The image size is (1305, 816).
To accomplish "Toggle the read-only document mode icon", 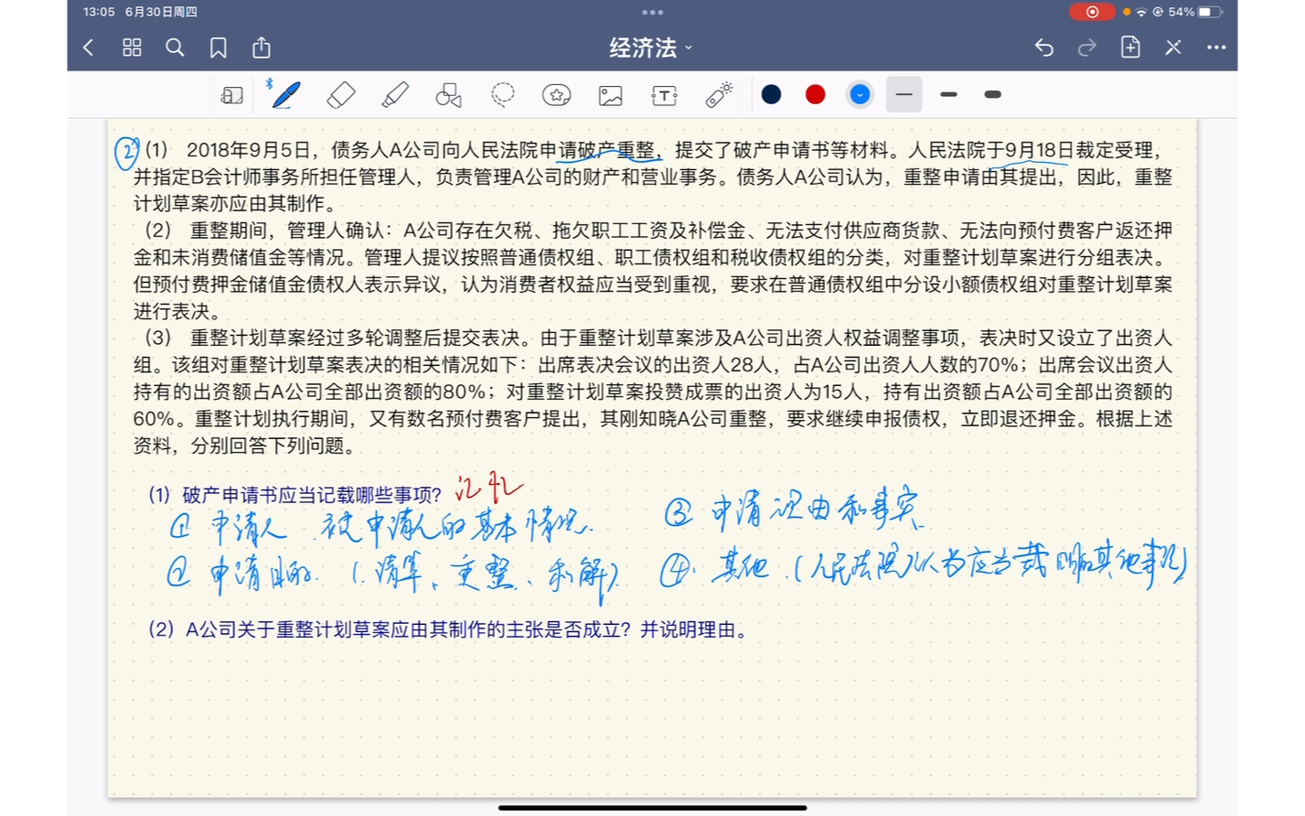I will (232, 94).
